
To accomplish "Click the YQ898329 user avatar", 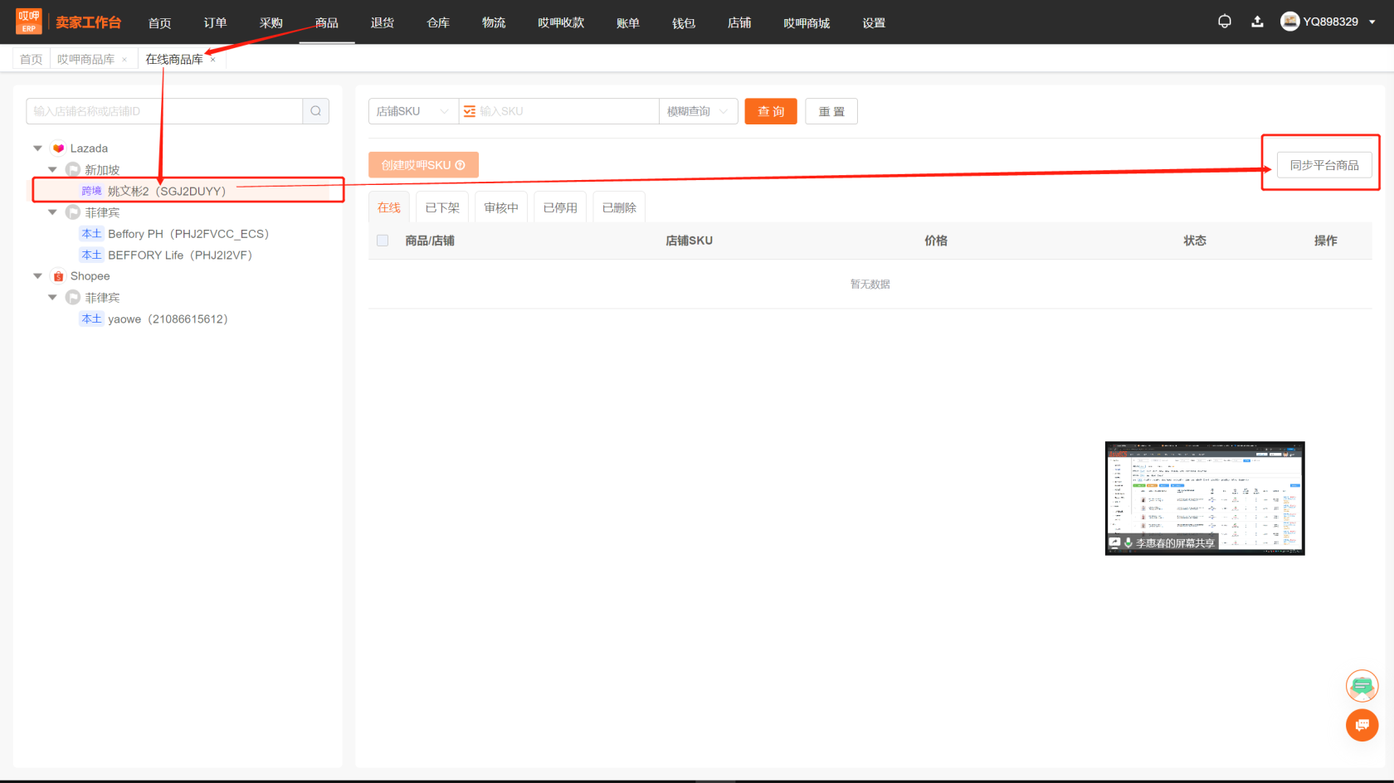I will [x=1289, y=22].
